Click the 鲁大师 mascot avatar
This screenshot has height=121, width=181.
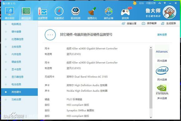tap(169, 12)
